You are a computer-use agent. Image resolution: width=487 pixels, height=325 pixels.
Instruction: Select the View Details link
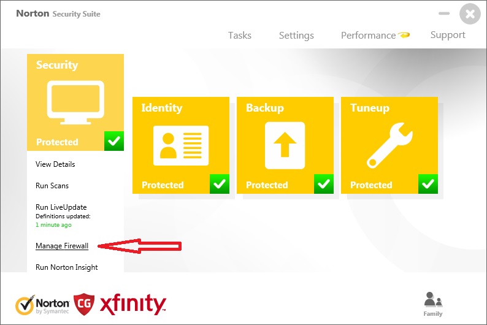tap(55, 164)
